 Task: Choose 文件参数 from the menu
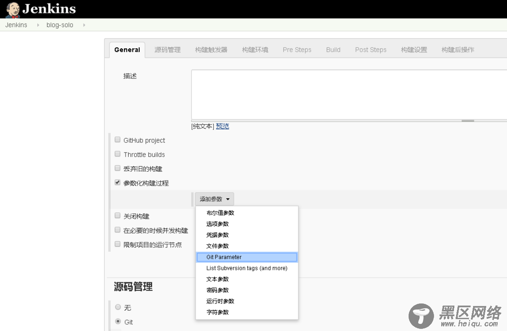246,246
